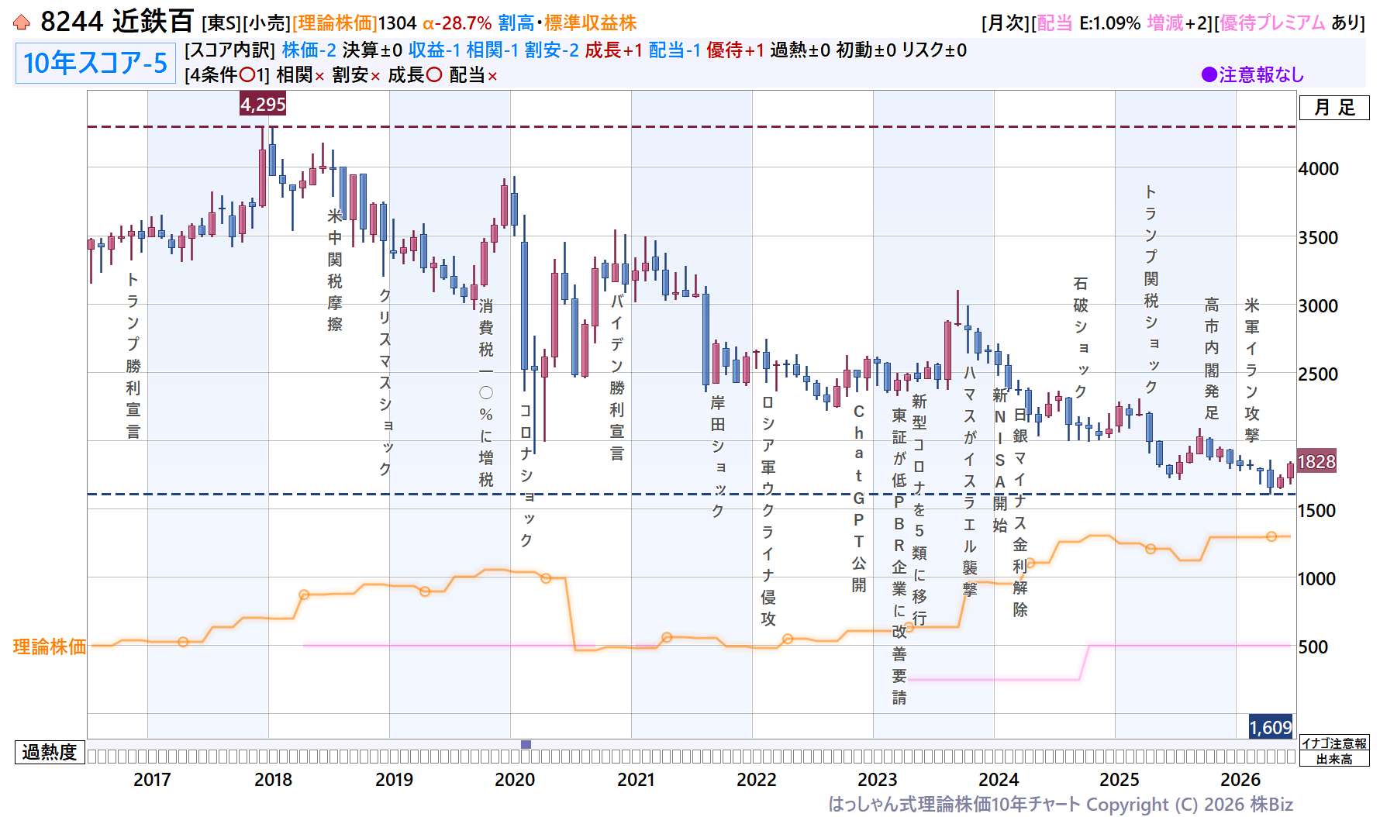Click the ロシア軍ウクライナ侵攻 event annotation
The width and height of the screenshot is (1380, 817).
pyautogui.click(x=768, y=511)
